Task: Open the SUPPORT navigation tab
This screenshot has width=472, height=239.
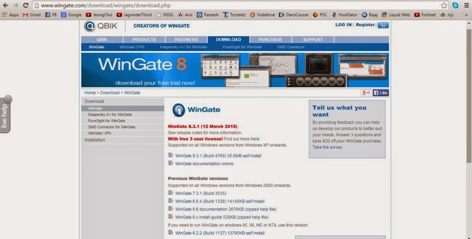Action: tap(313, 40)
